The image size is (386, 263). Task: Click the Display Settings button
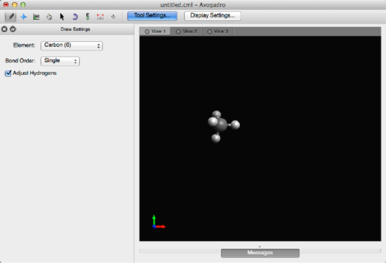213,16
